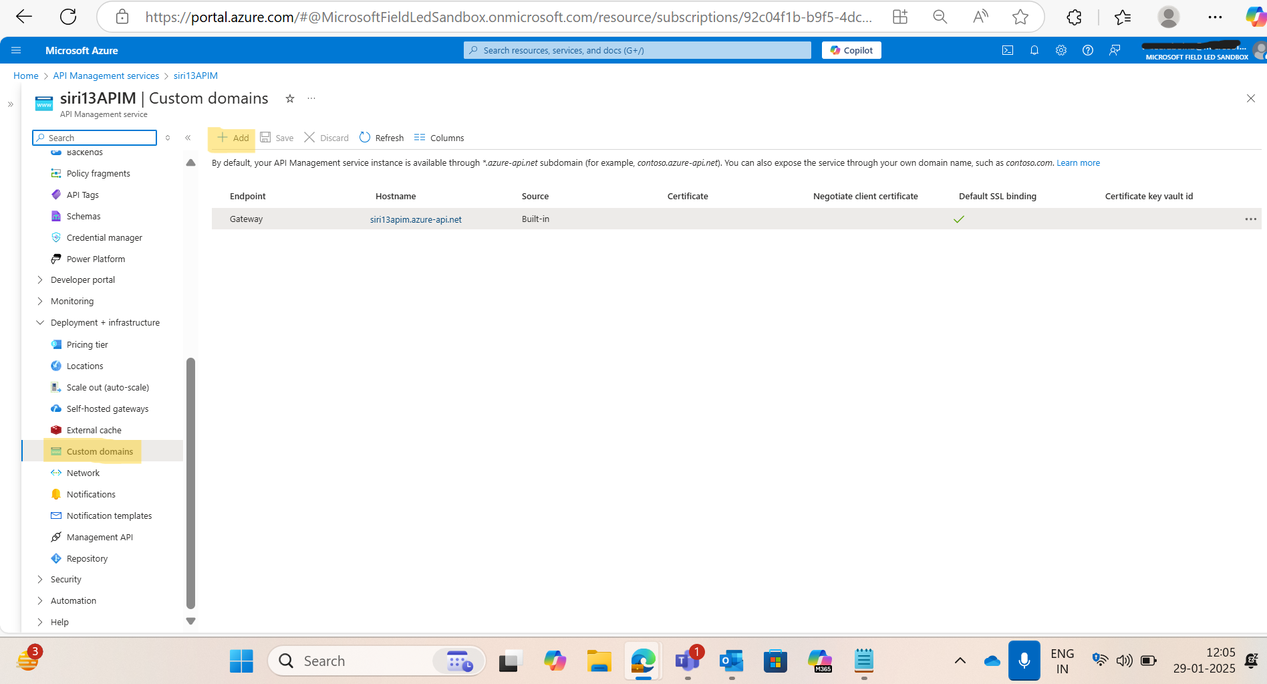
Task: Open API Tags menu item
Action: coord(82,195)
